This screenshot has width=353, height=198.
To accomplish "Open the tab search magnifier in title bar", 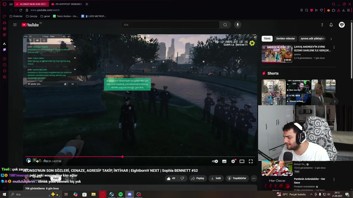I will coord(334,4).
